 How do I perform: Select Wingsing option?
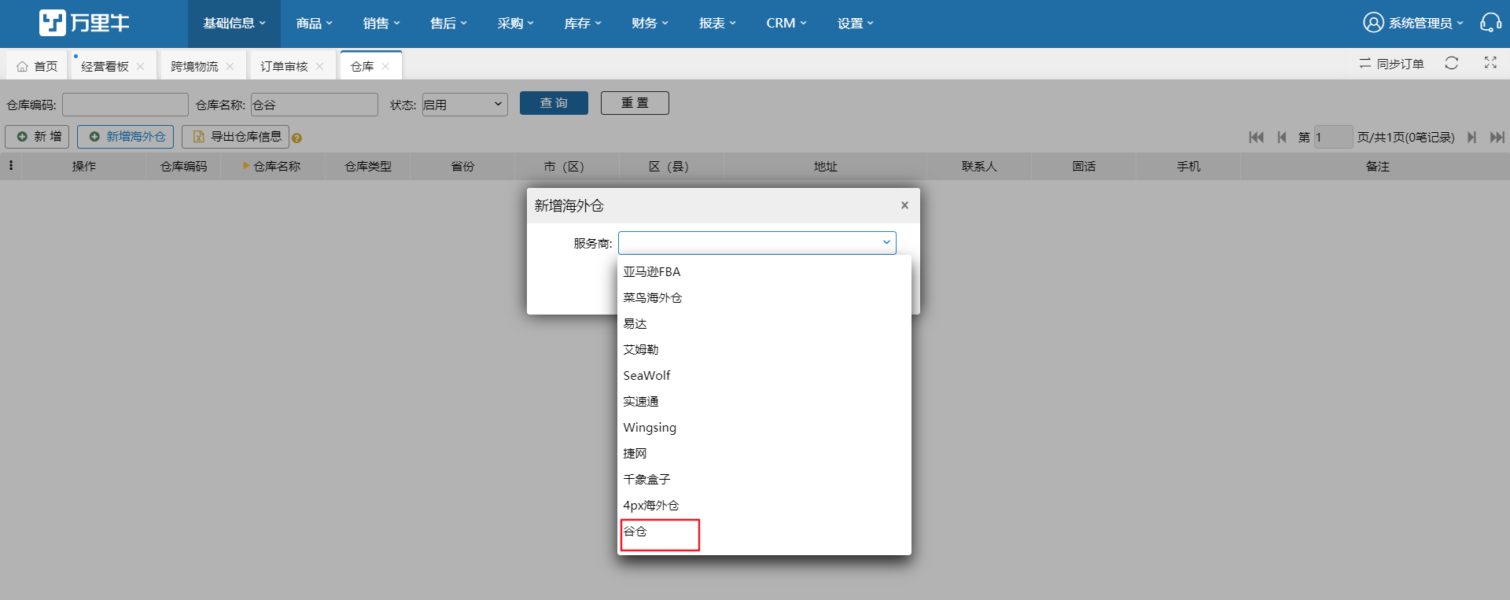click(x=764, y=427)
